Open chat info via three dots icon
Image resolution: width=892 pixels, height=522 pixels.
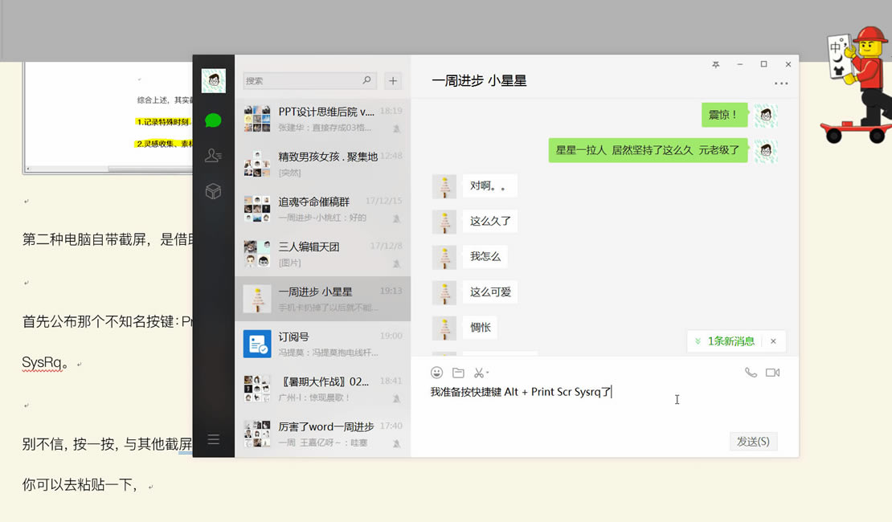(781, 84)
